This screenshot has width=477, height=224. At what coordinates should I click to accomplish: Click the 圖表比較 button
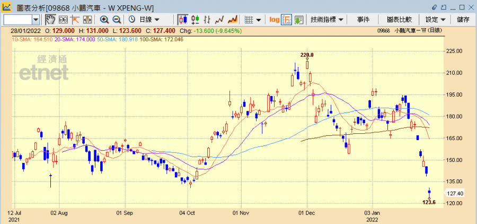pos(399,20)
